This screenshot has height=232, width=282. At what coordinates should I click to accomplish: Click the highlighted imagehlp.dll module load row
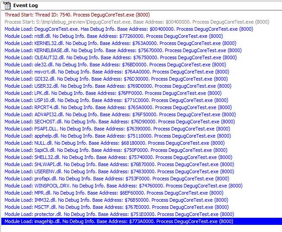click(x=142, y=221)
